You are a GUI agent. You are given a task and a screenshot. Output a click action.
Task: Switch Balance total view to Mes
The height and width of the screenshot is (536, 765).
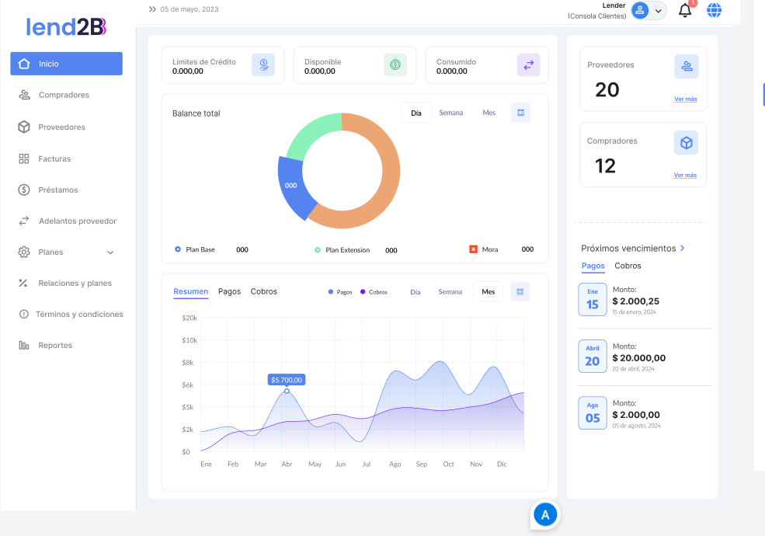(489, 113)
